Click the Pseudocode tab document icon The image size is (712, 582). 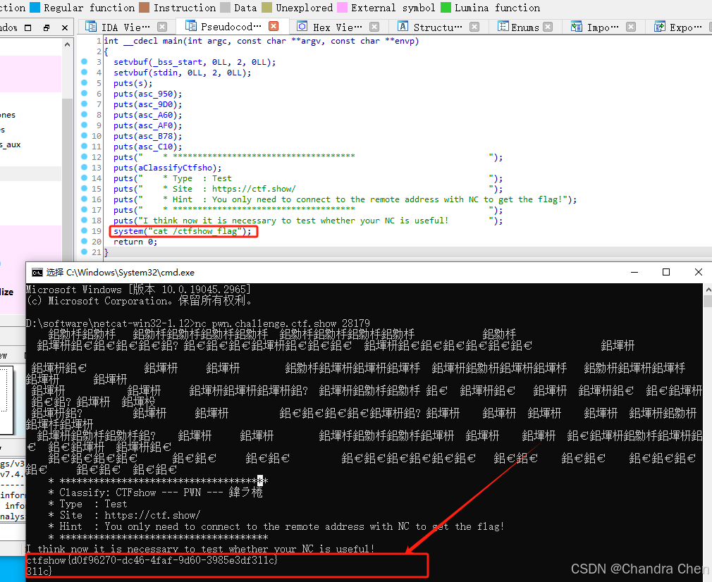(191, 26)
